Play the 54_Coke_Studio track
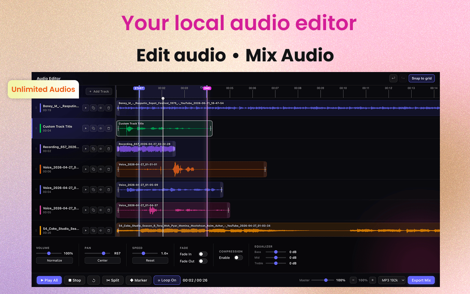The width and height of the screenshot is (470, 294). point(86,230)
